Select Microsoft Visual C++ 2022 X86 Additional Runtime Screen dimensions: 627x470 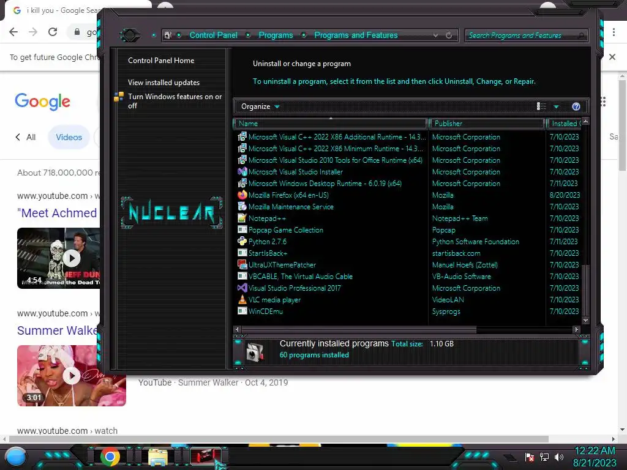[x=336, y=136]
